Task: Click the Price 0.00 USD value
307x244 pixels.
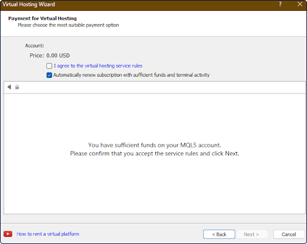Action: click(58, 56)
